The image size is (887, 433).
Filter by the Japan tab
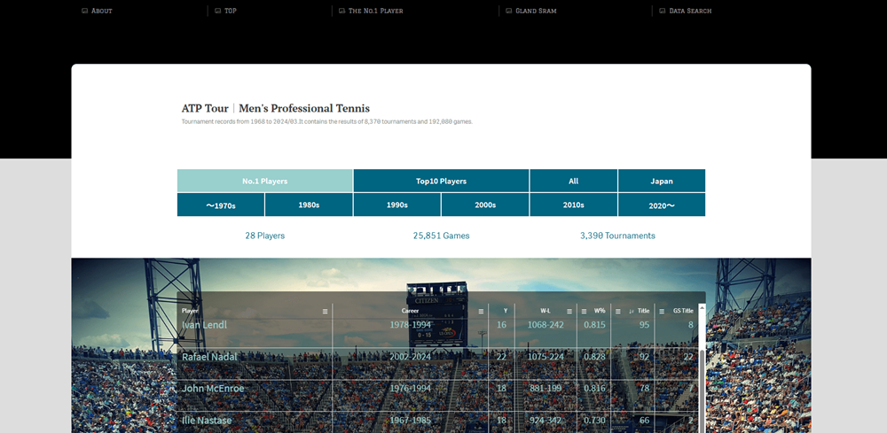click(661, 181)
